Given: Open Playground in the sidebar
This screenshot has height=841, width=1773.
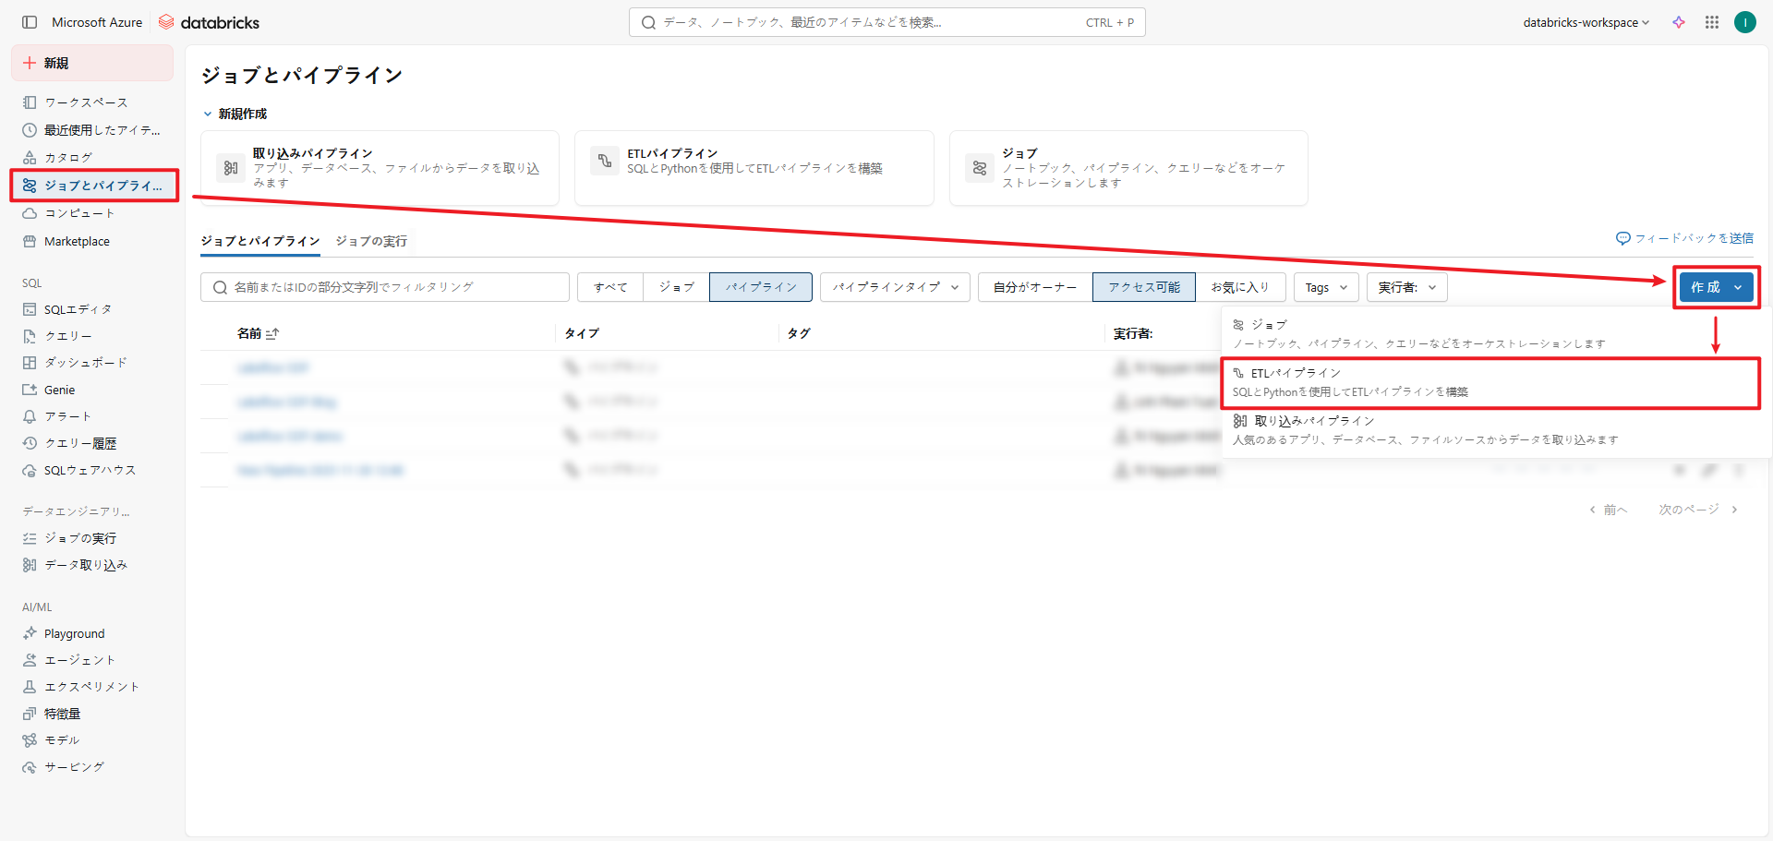Looking at the screenshot, I should click(74, 634).
